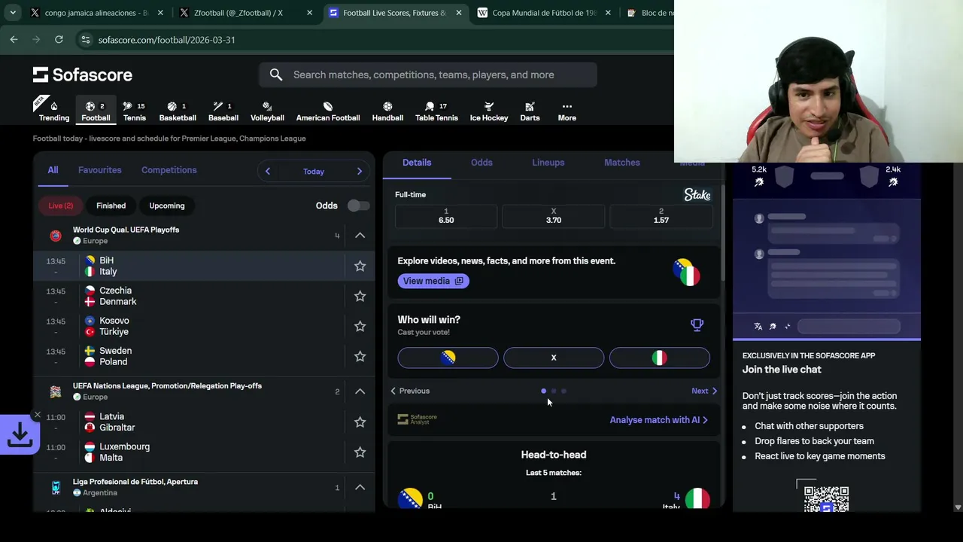Screen dimensions: 963x542
Task: Filter by Finished matches
Action: [111, 206]
